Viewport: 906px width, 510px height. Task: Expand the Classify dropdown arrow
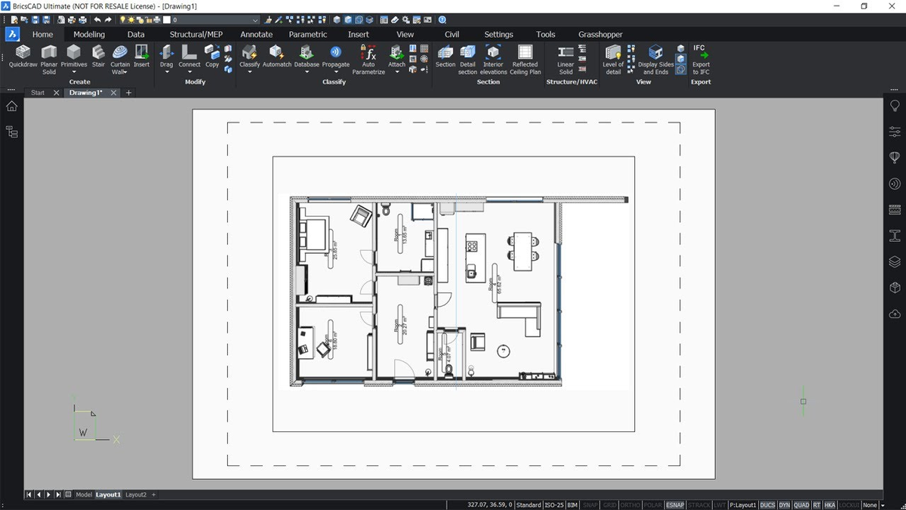(x=249, y=73)
